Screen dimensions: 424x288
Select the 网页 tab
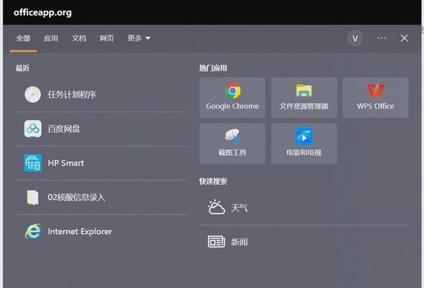click(x=107, y=38)
